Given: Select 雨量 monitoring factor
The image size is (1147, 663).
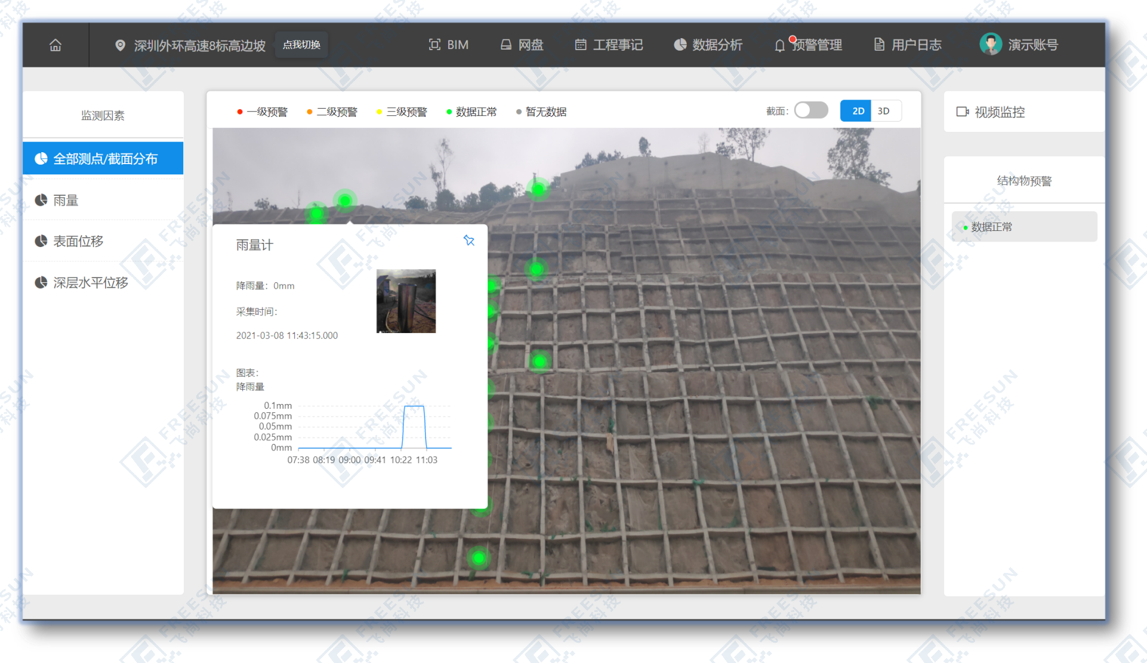Looking at the screenshot, I should tap(103, 200).
